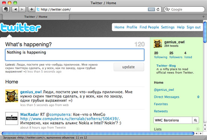
Task: Select the Home item in the sidebar
Action: [159, 83]
